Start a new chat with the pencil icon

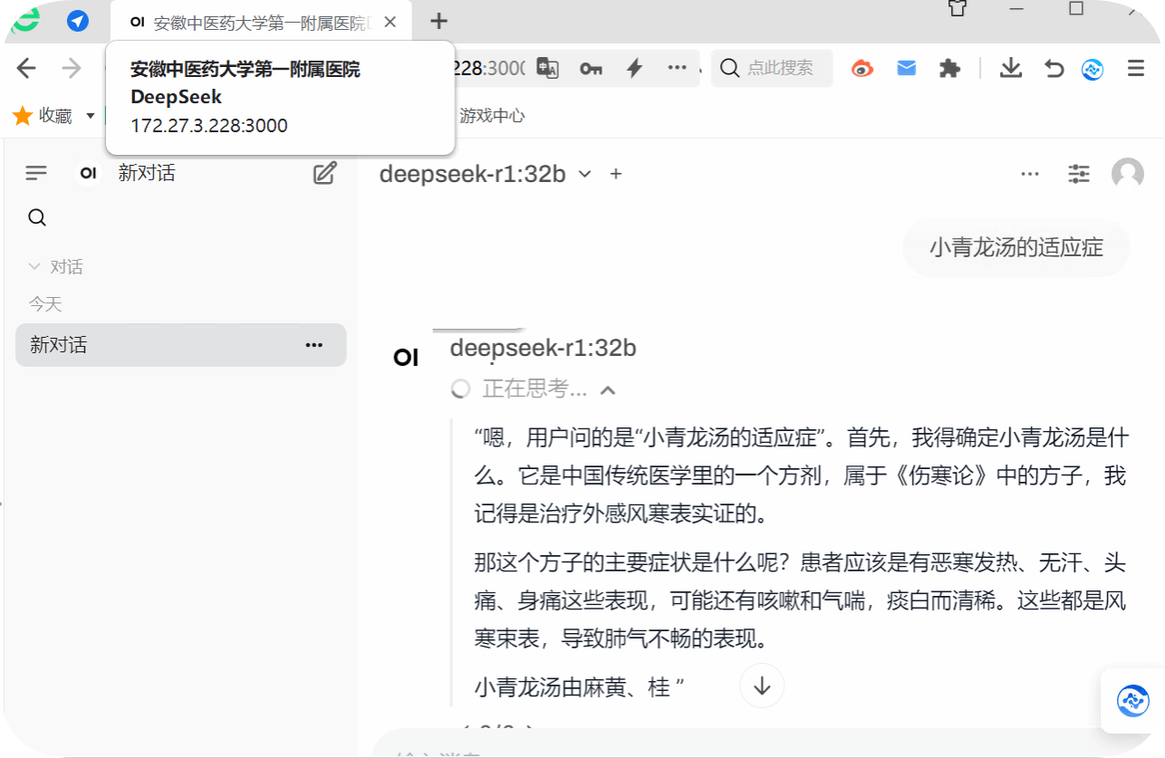(x=324, y=173)
